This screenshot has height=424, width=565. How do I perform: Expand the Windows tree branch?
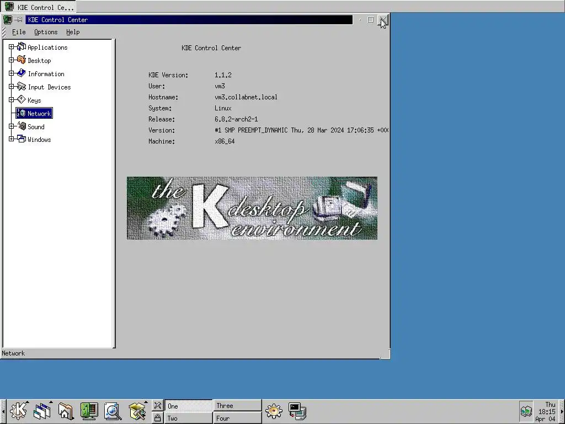coord(11,139)
